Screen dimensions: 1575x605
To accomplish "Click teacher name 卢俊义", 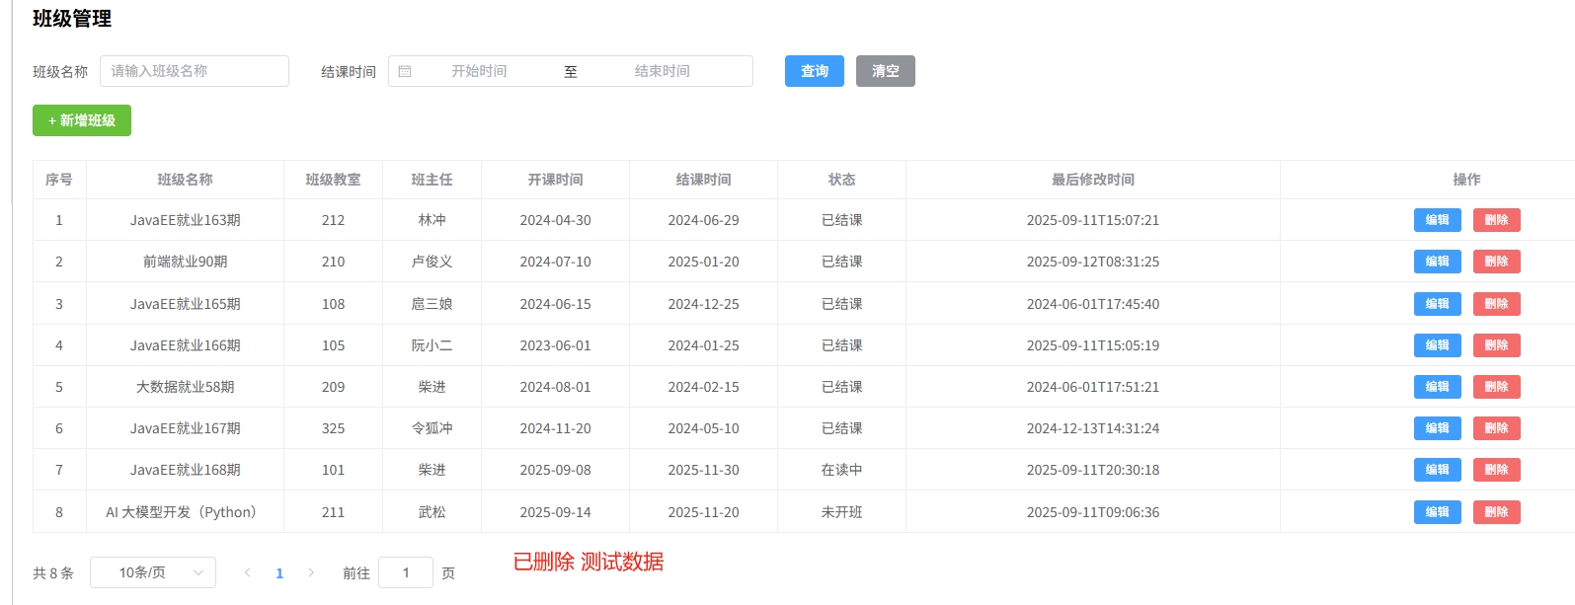I will 433,262.
